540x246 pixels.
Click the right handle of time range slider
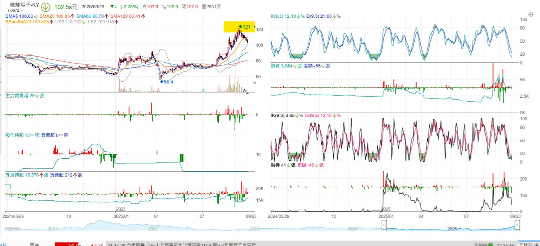[517, 224]
